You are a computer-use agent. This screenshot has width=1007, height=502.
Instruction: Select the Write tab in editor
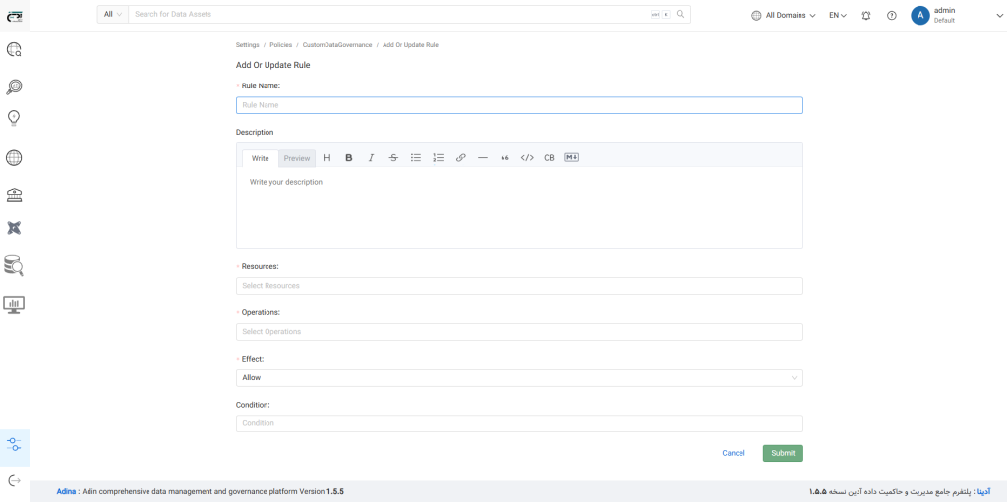tap(260, 158)
